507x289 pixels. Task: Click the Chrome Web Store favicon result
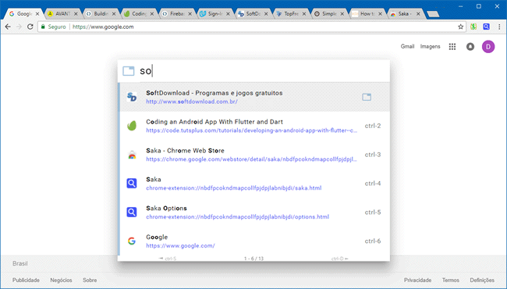132,155
